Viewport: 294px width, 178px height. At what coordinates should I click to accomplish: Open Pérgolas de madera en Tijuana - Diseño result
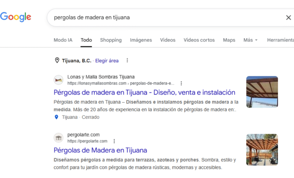pos(144,92)
